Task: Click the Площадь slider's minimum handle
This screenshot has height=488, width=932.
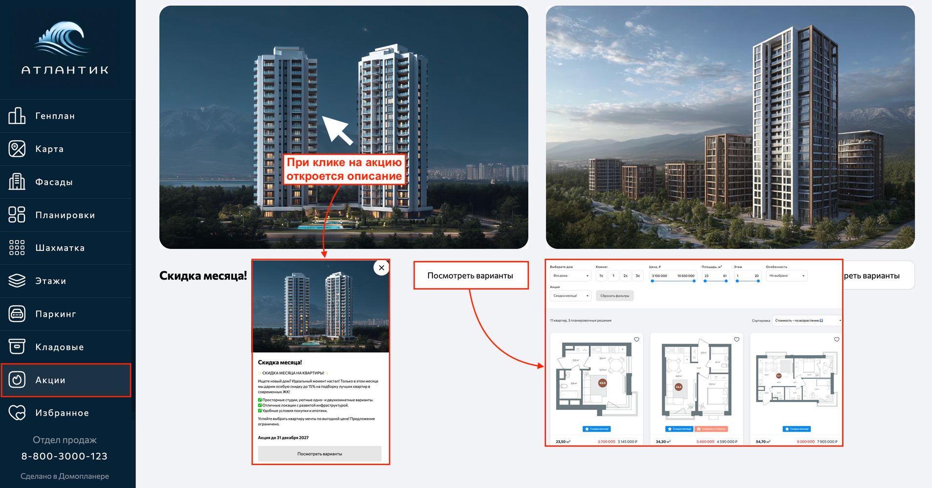Action: coord(705,281)
